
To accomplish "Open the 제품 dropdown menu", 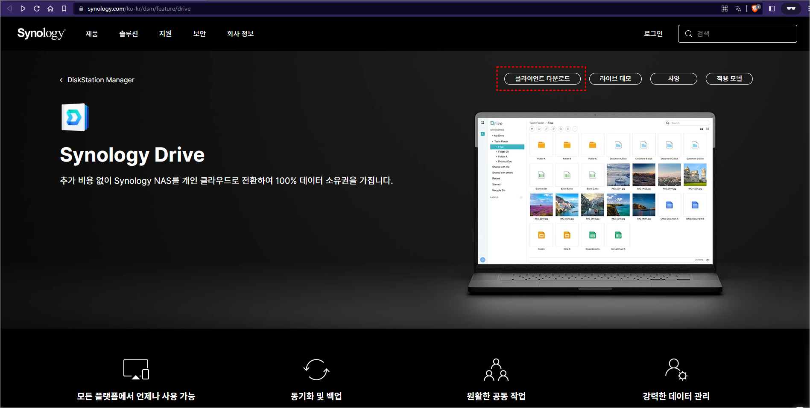I will click(x=91, y=33).
